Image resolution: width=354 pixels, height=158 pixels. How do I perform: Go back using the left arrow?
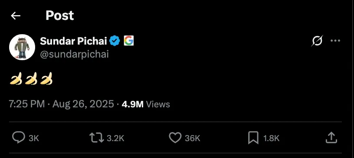(x=16, y=16)
